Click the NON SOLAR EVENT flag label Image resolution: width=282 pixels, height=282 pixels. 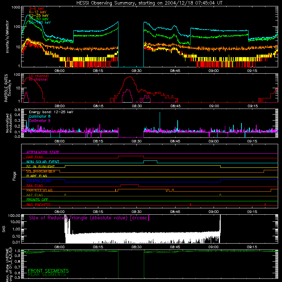pyautogui.click(x=43, y=162)
